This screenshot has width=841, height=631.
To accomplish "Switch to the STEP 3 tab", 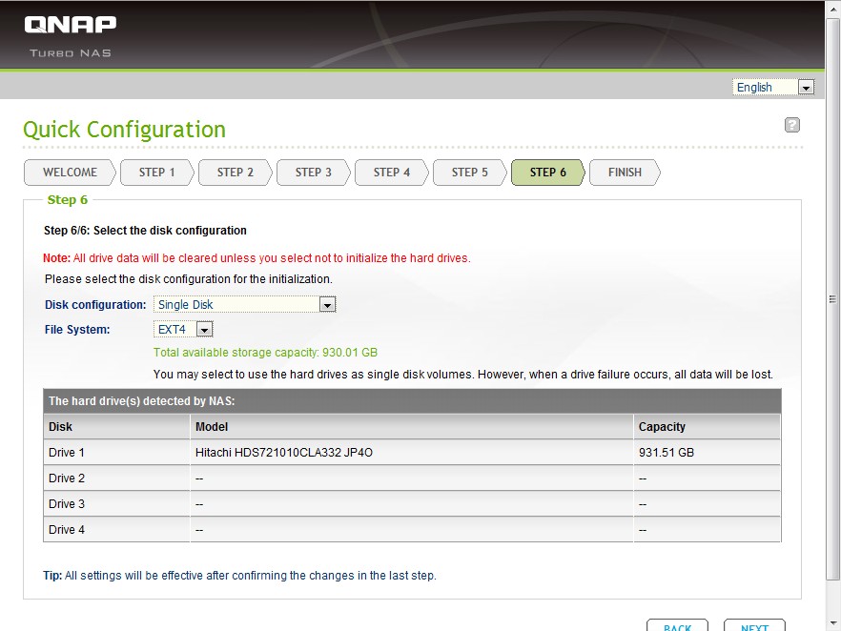I will 314,173.
